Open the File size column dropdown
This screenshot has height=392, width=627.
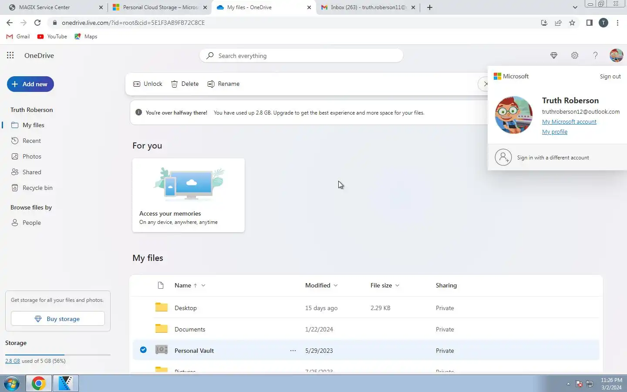[x=385, y=285]
